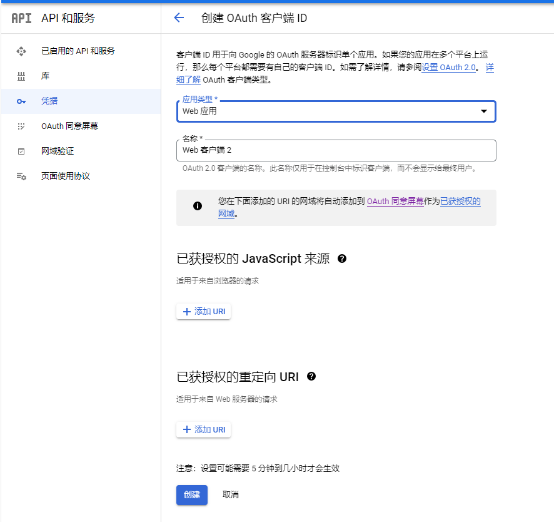Click the enabled APIs and services icon
Screen dimensions: 554x522
coord(21,51)
